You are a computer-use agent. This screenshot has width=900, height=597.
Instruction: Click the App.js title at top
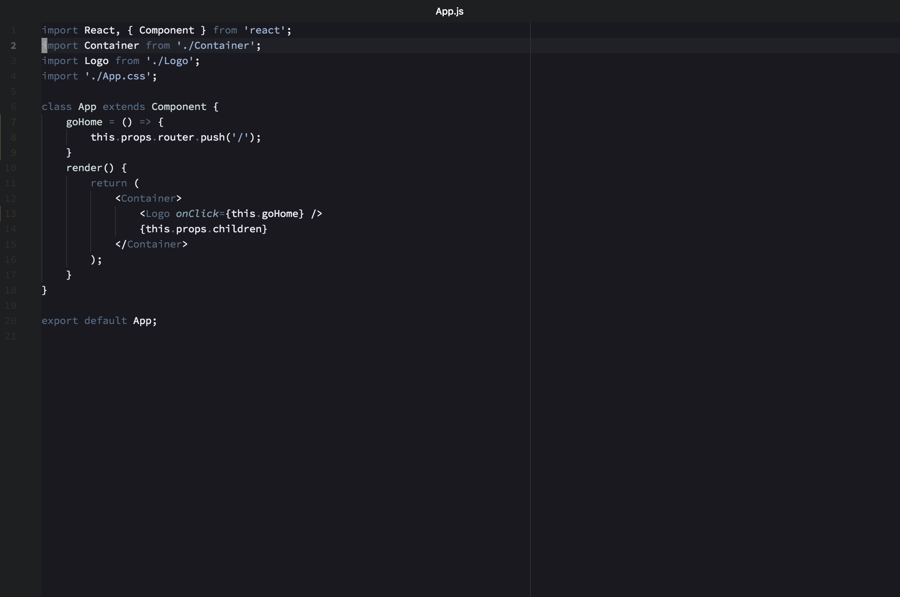tap(449, 11)
